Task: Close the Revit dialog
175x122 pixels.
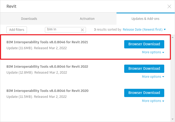Action: point(169,6)
